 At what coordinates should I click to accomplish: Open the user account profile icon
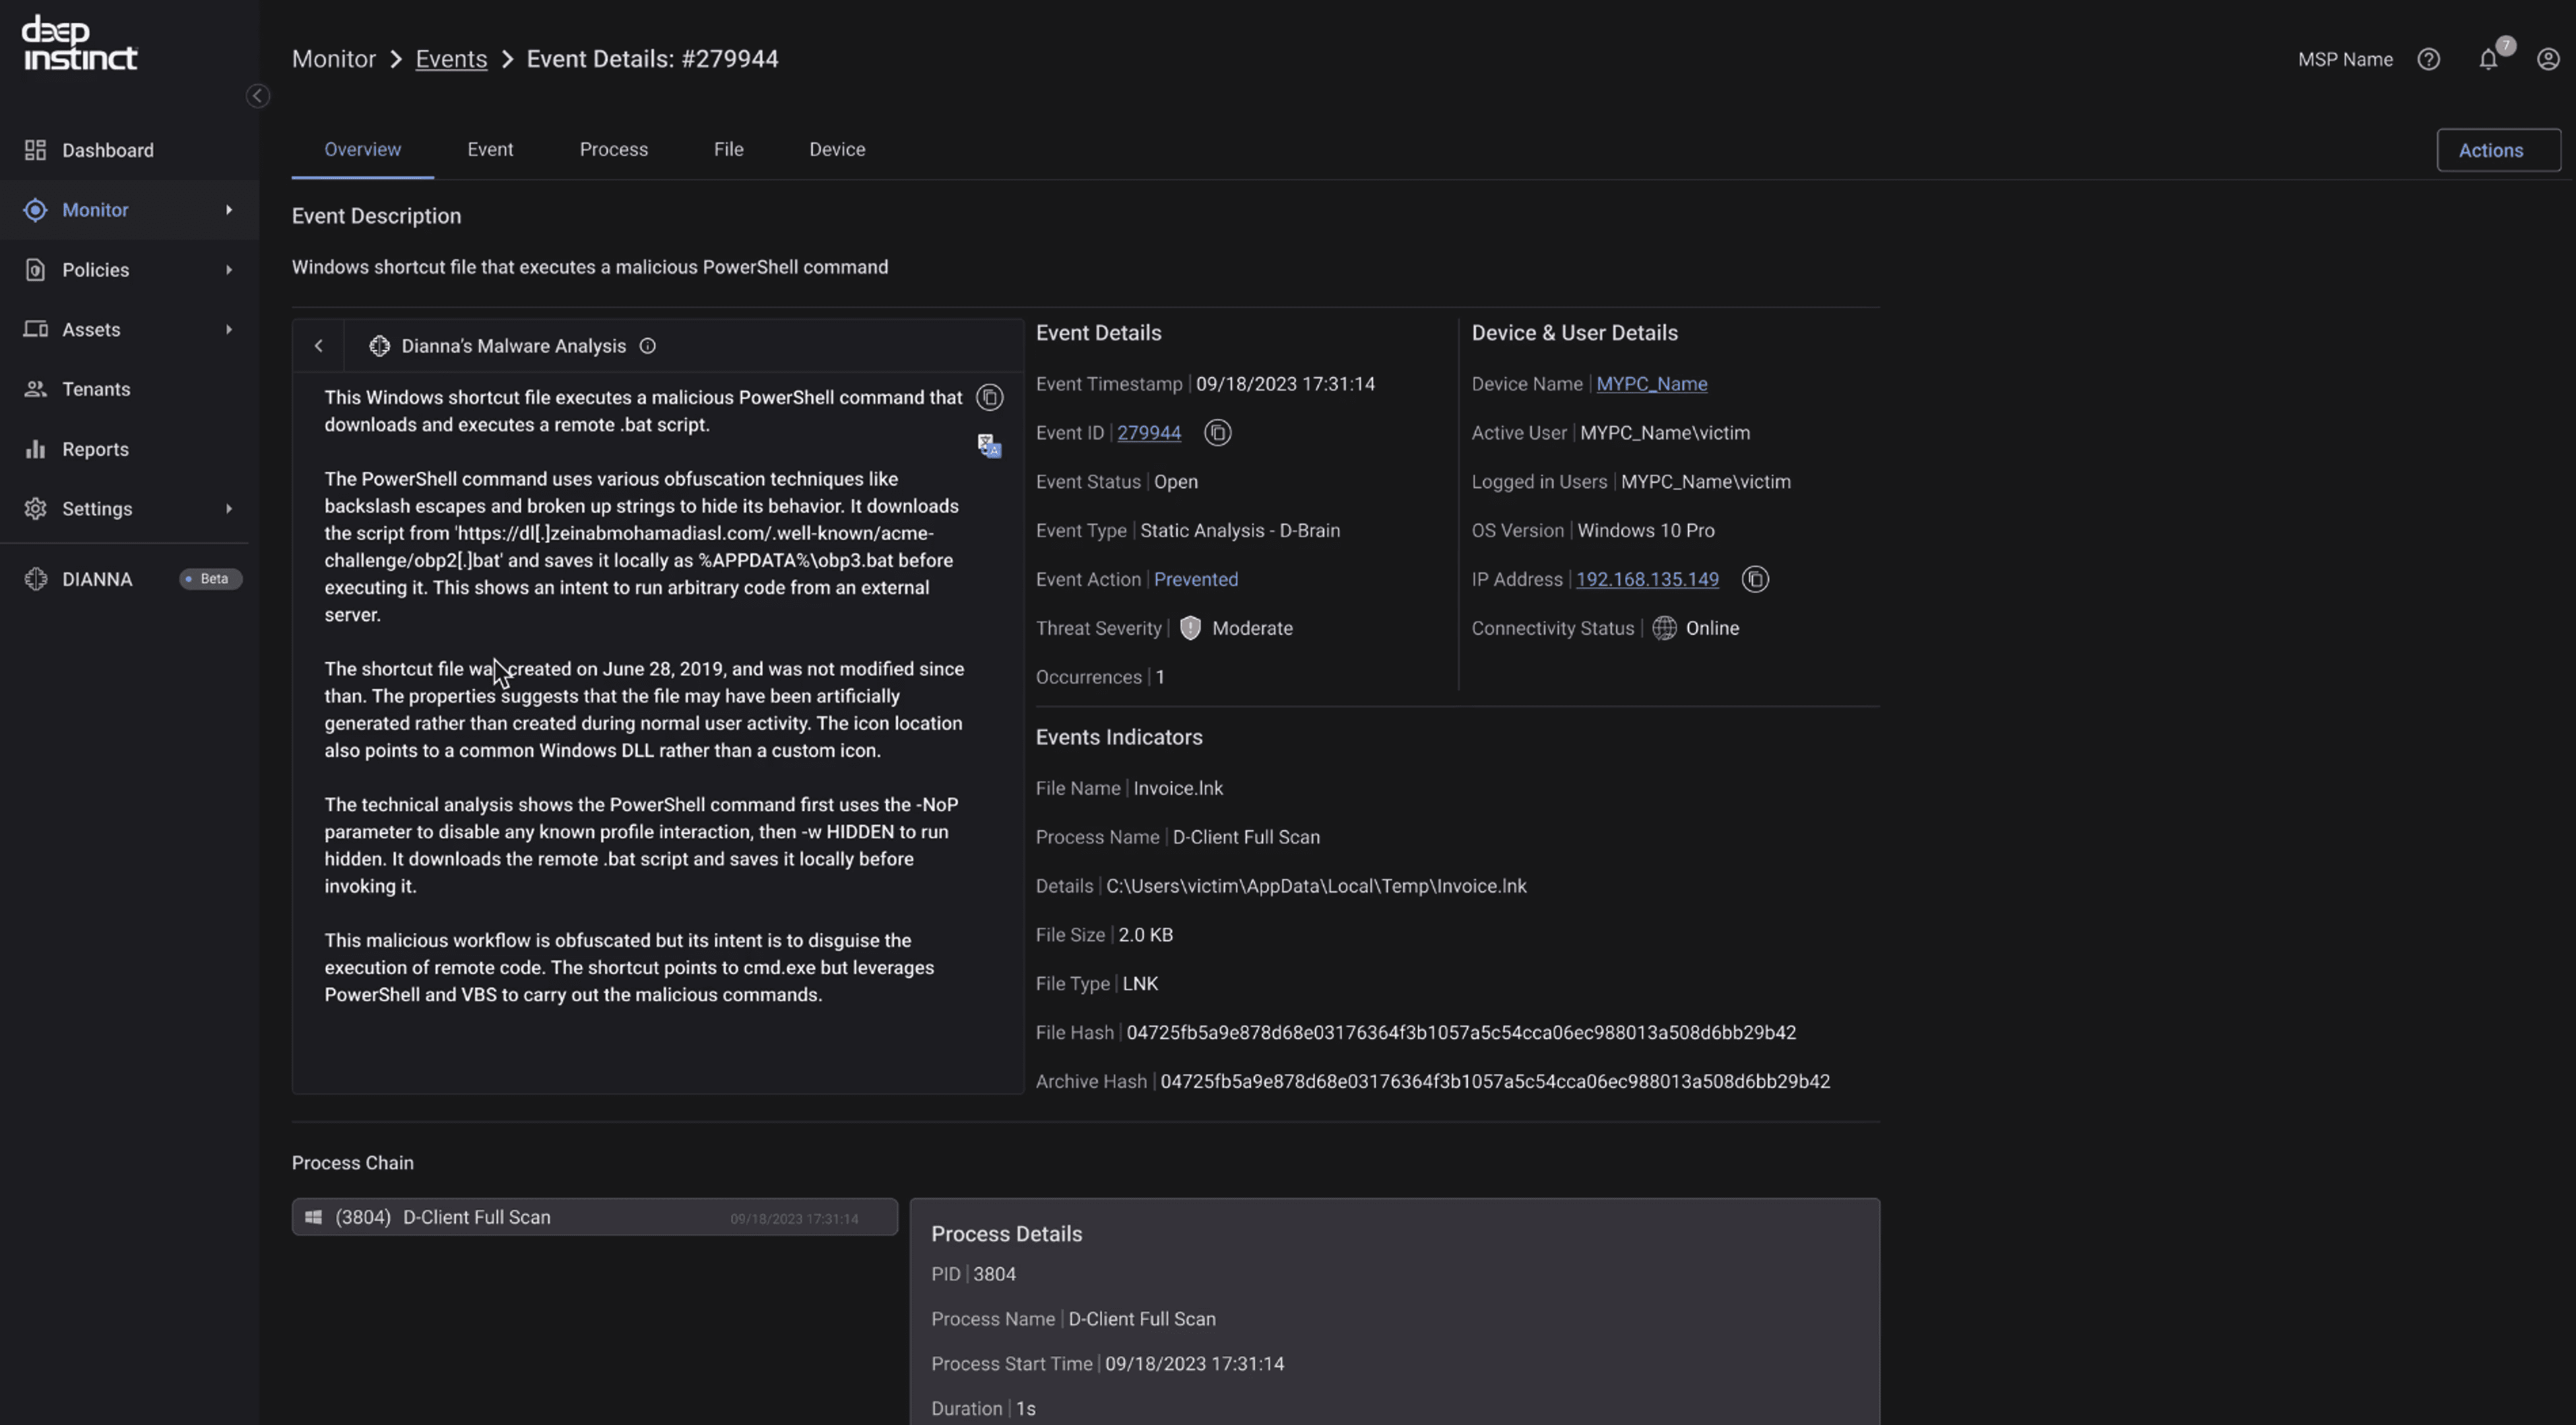tap(2547, 60)
